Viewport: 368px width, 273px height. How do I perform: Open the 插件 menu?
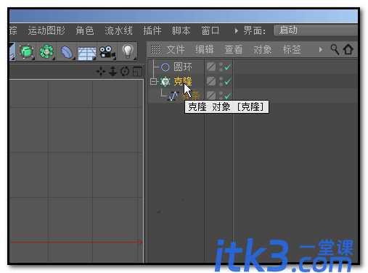(152, 30)
